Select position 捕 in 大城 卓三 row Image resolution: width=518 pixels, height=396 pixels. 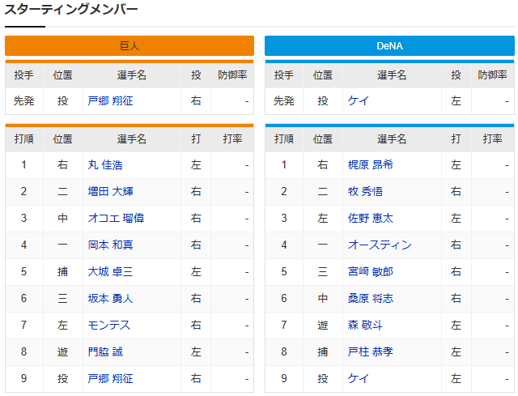pos(62,272)
